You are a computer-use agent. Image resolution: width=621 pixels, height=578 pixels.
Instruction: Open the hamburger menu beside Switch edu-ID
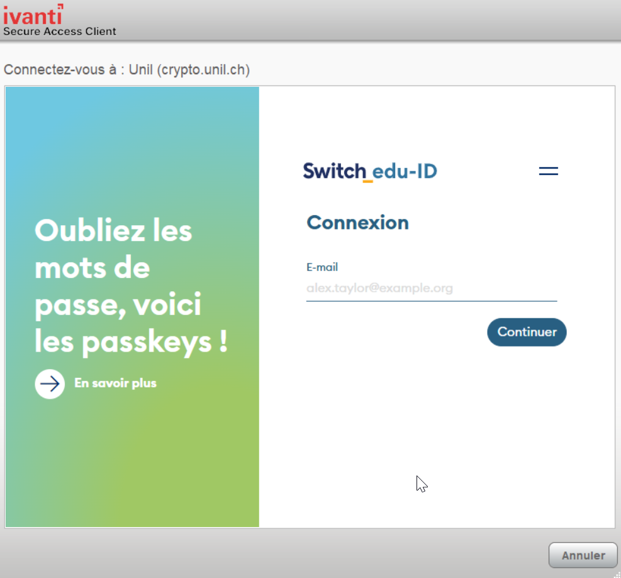549,171
